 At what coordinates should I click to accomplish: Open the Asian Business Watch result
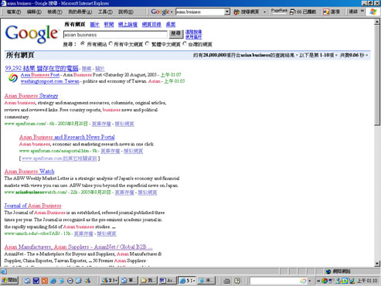(x=29, y=172)
